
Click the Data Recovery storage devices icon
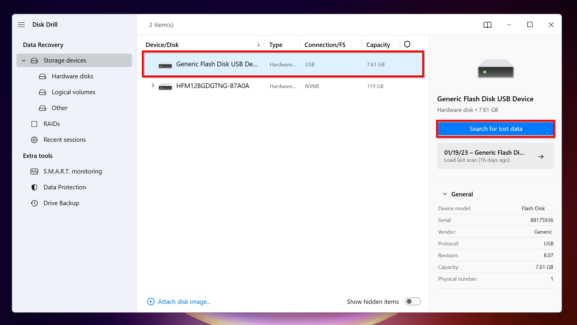pyautogui.click(x=35, y=60)
